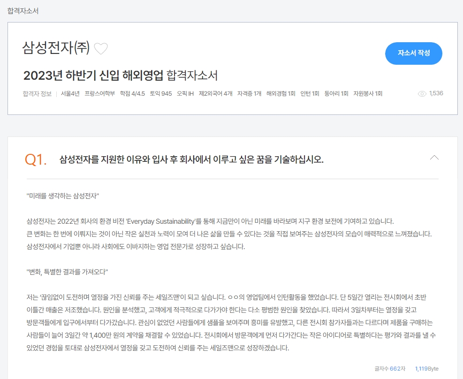Click the 글자수 662자 counter

point(390,369)
